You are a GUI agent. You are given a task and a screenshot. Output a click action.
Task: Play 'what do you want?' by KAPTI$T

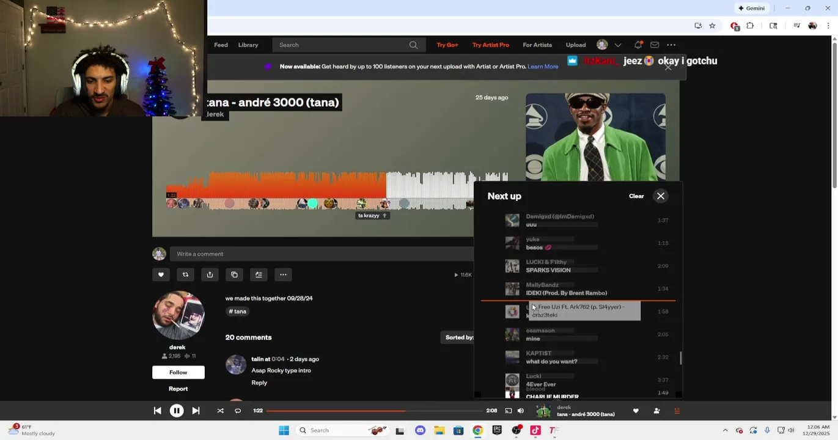click(x=551, y=362)
